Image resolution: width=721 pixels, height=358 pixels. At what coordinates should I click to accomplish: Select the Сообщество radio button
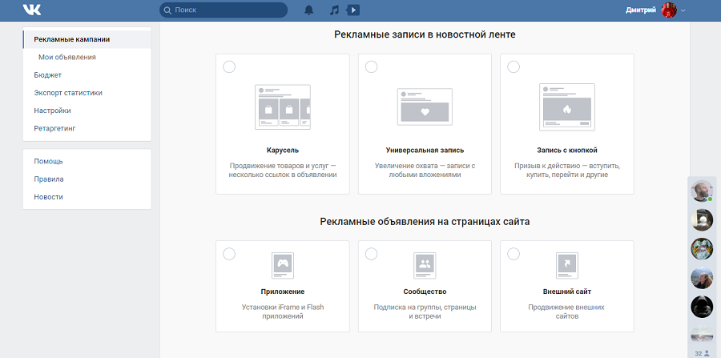pos(371,254)
